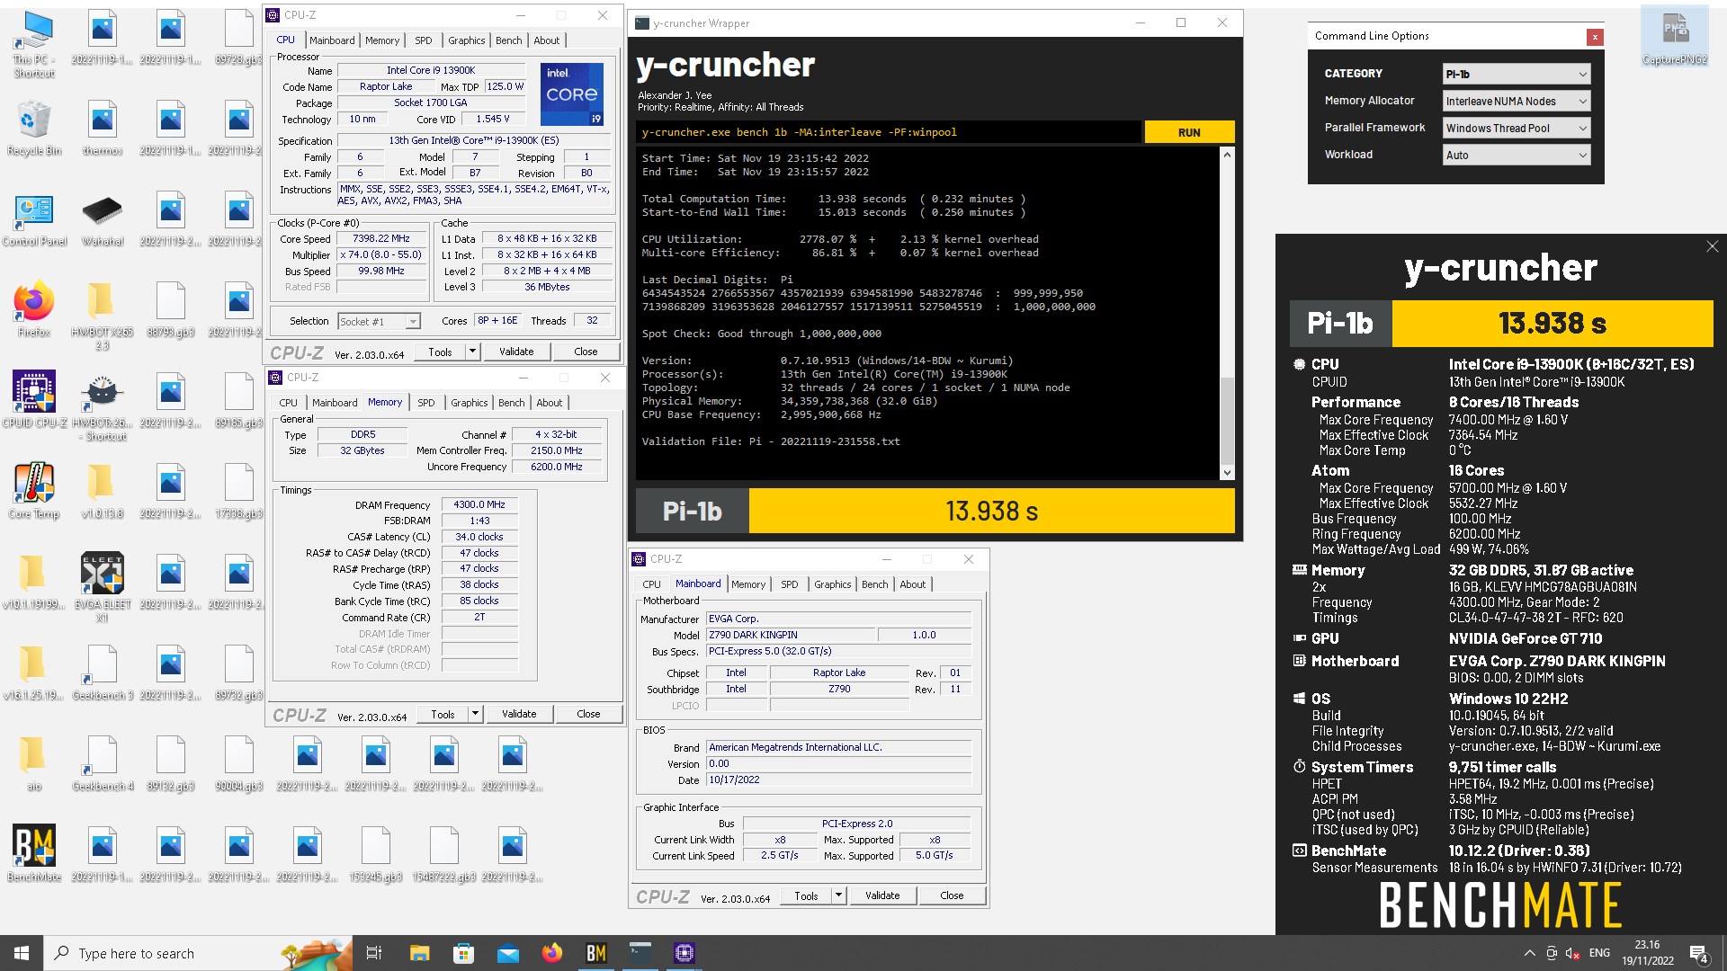The height and width of the screenshot is (971, 1727).
Task: Open the Control Panel desktop icon
Action: coord(34,218)
